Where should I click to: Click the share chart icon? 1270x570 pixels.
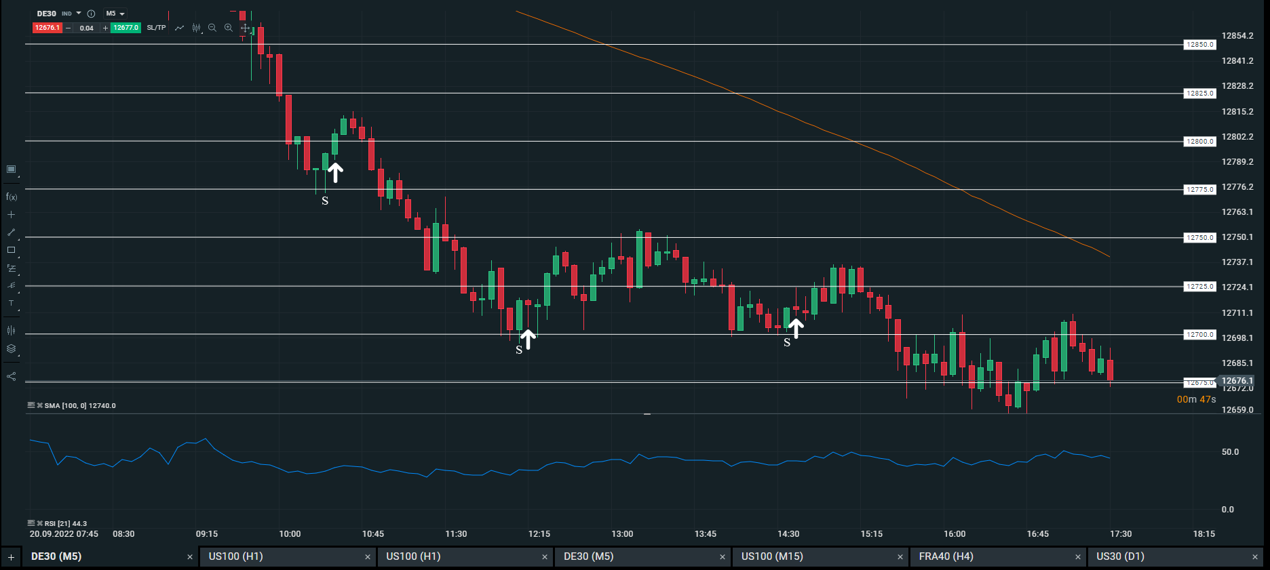click(x=11, y=376)
